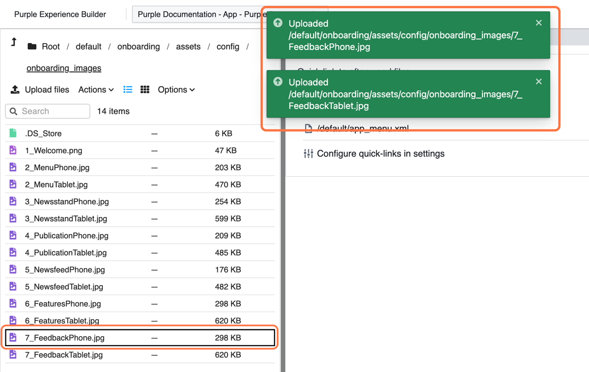Select the 5_NewsfeedTablet.jpg file name
The image size is (589, 372).
point(64,287)
